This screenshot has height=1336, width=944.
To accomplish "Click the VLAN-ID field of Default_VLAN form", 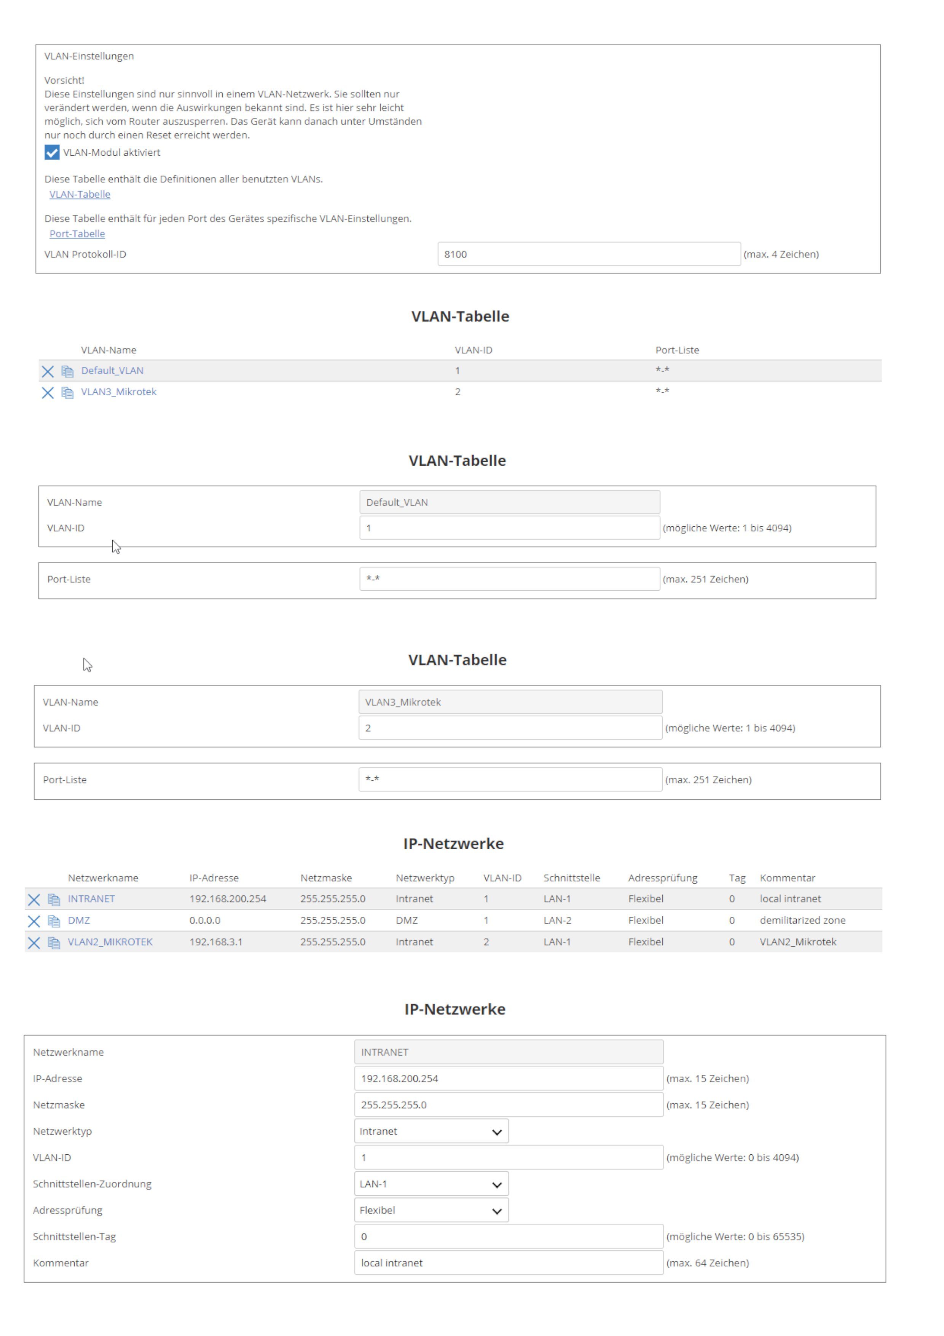I will tap(510, 528).
